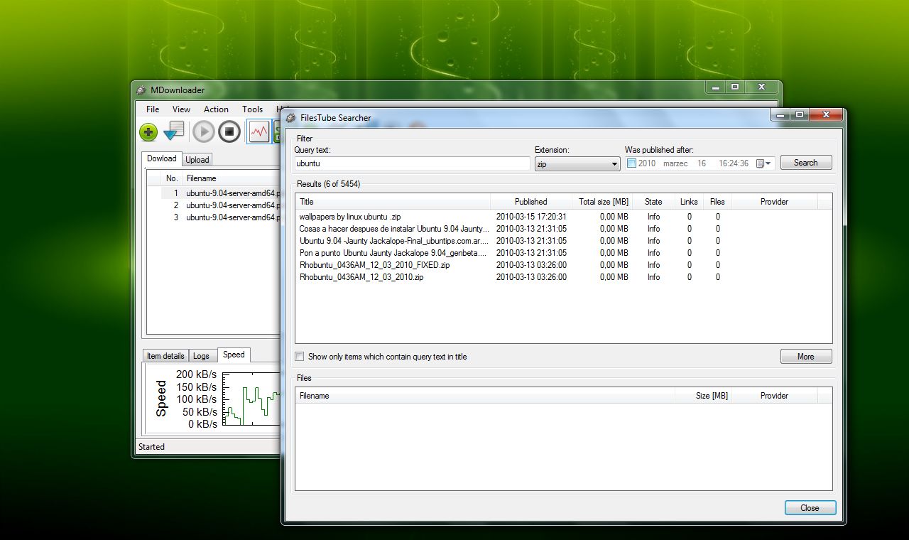Click the FilesTube Searcher title bar icon
The height and width of the screenshot is (540, 909).
[x=291, y=118]
